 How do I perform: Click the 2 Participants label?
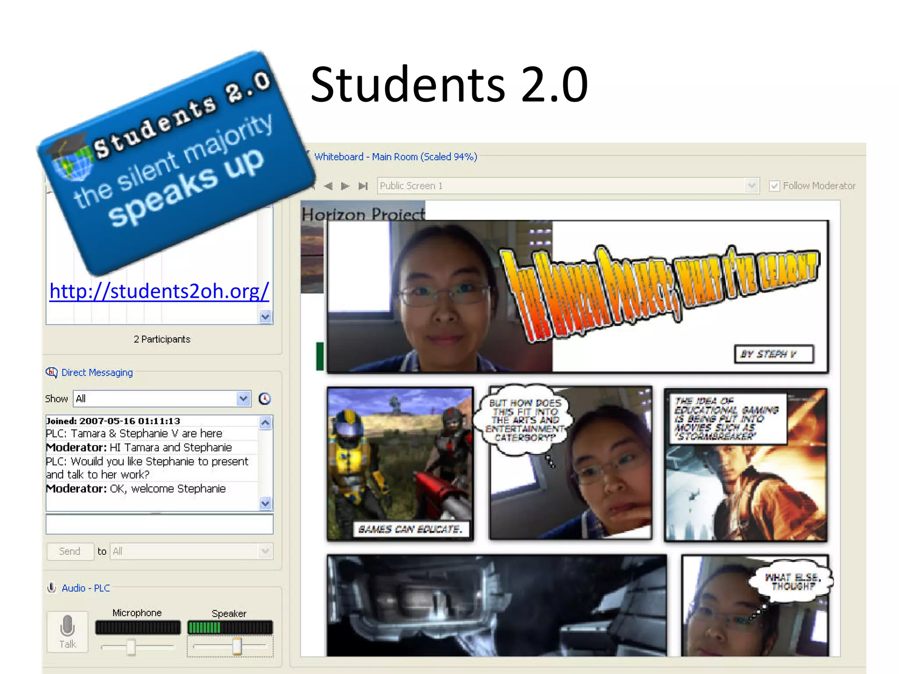coord(162,339)
